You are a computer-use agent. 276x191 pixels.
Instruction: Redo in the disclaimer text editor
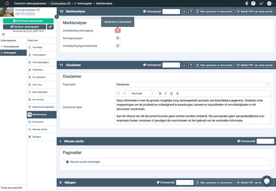click(125, 93)
